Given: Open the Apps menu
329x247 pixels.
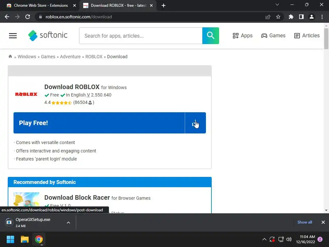Looking at the screenshot, I should [x=243, y=35].
